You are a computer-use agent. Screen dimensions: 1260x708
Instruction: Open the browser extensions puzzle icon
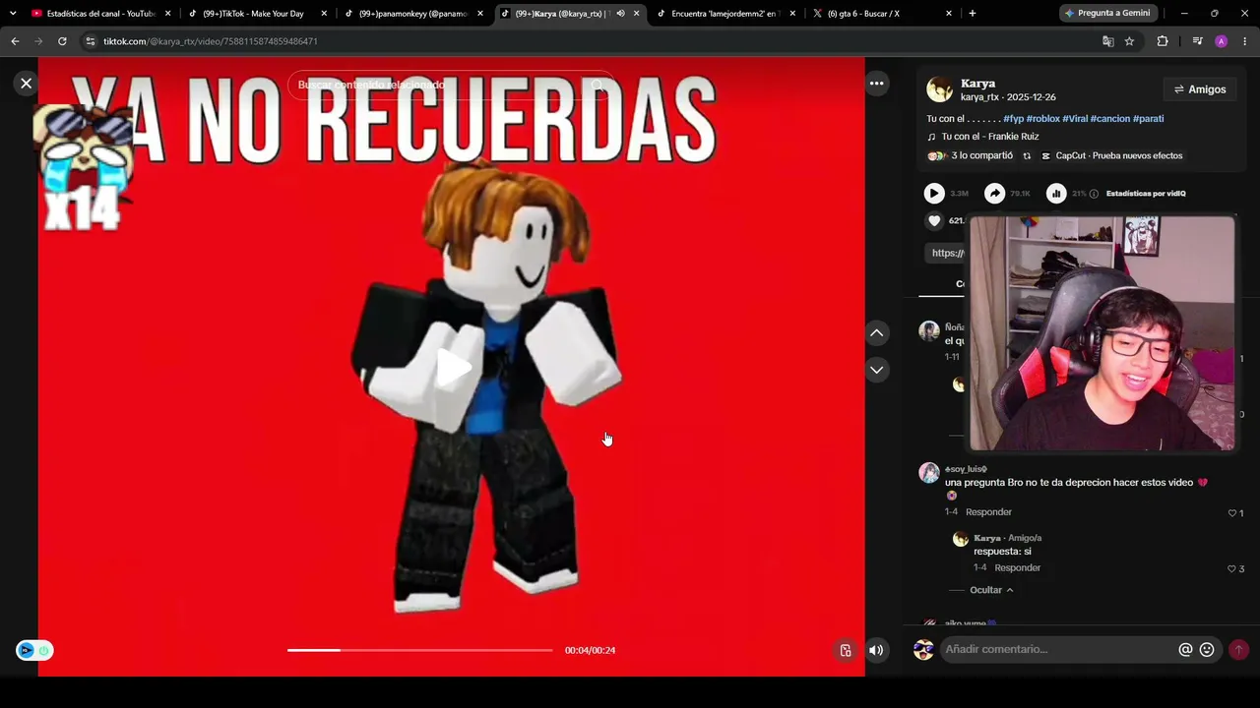[x=1163, y=41]
